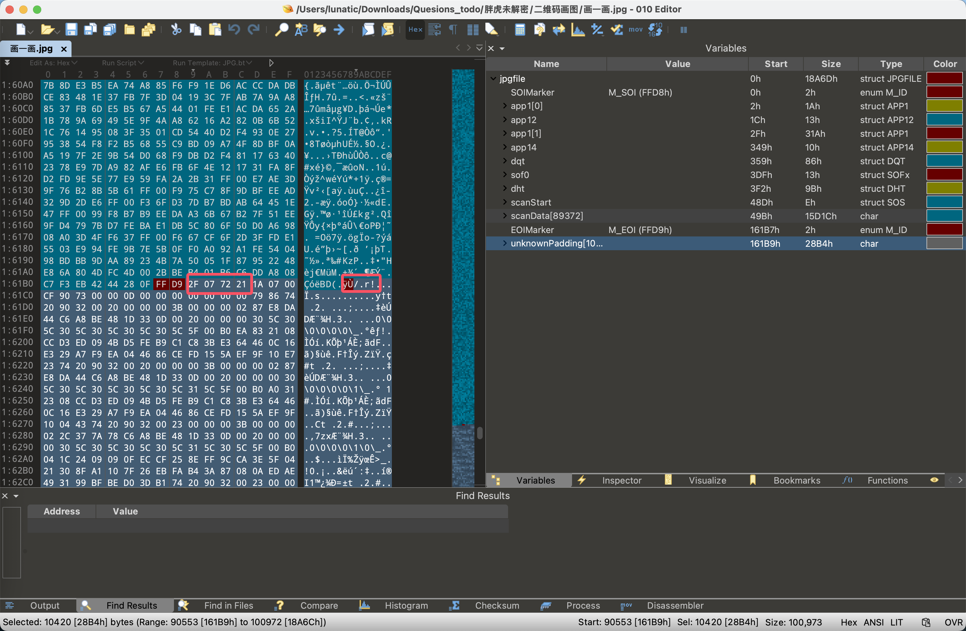Create a new file with the New icon
This screenshot has height=631, width=966.
click(x=21, y=30)
